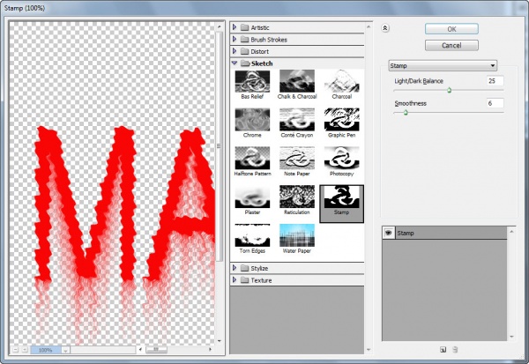The height and width of the screenshot is (364, 529).
Task: Click preview scroll right arrow
Action: [210, 350]
